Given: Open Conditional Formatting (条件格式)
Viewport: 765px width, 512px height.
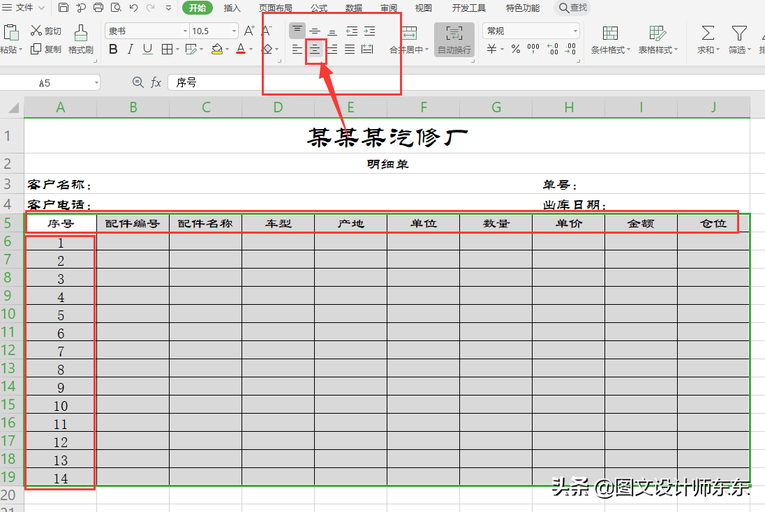Looking at the screenshot, I should (x=610, y=40).
